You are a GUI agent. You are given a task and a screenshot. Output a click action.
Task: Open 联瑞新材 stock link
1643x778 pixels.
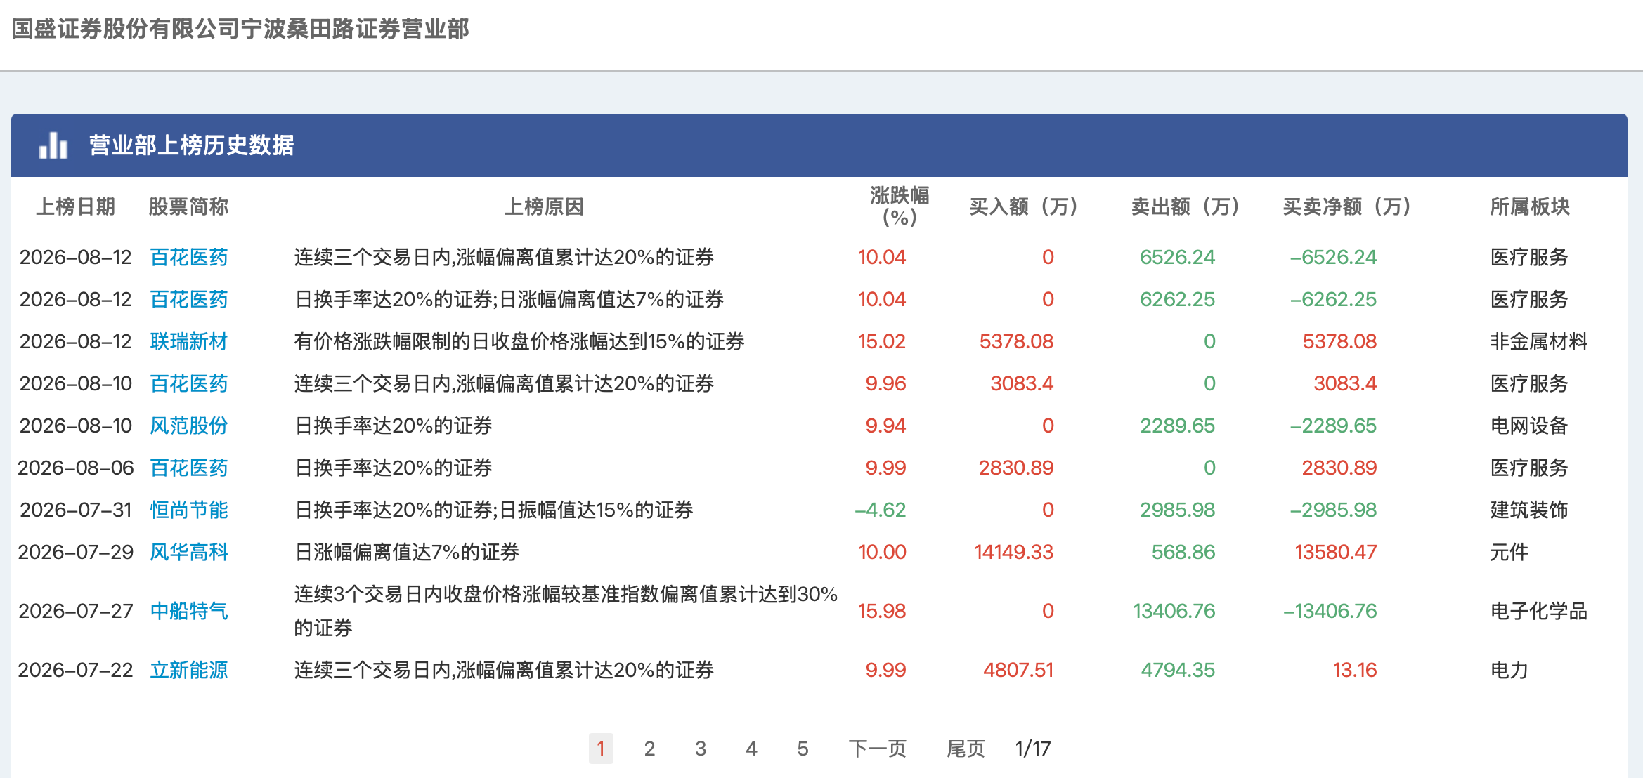point(189,341)
